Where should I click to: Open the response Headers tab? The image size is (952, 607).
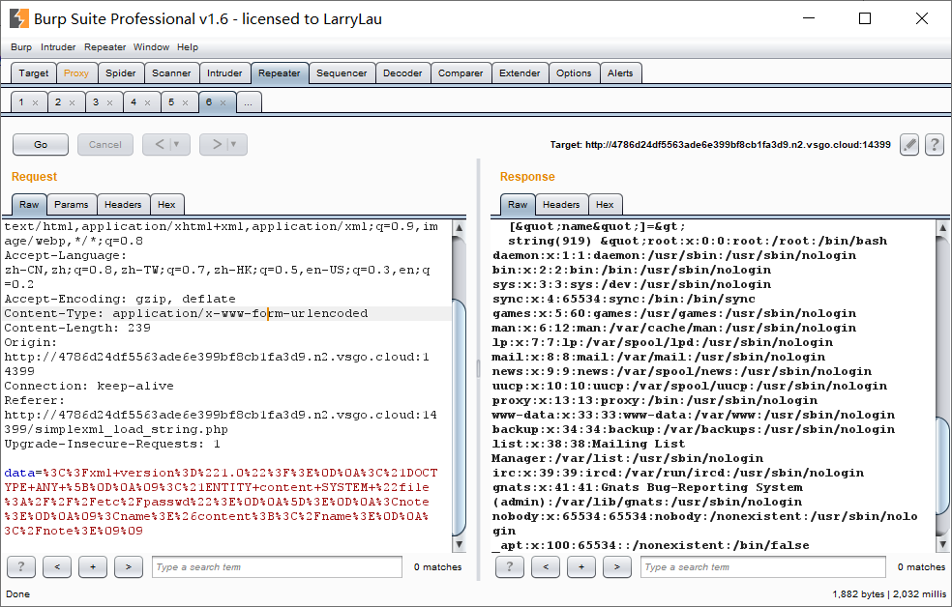[x=561, y=204]
